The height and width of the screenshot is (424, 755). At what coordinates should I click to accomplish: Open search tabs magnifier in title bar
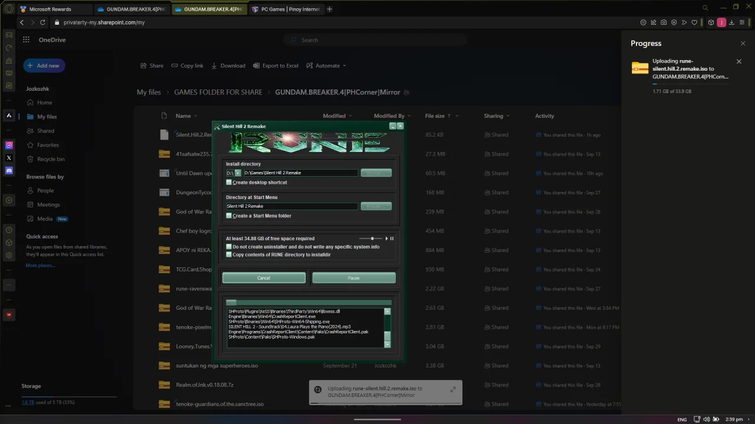click(x=705, y=8)
